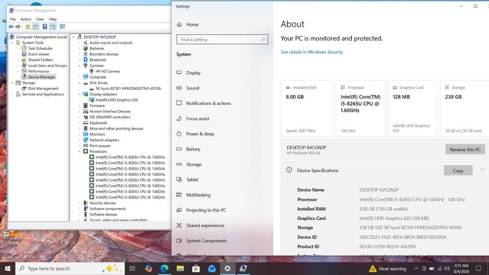The image size is (489, 275).
Task: Select Shared Folders in the console tree
Action: click(x=40, y=60)
